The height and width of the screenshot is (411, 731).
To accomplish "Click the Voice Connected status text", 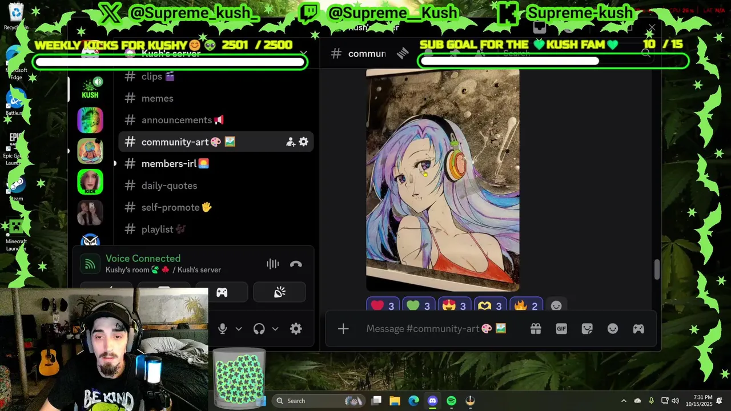I will point(143,259).
